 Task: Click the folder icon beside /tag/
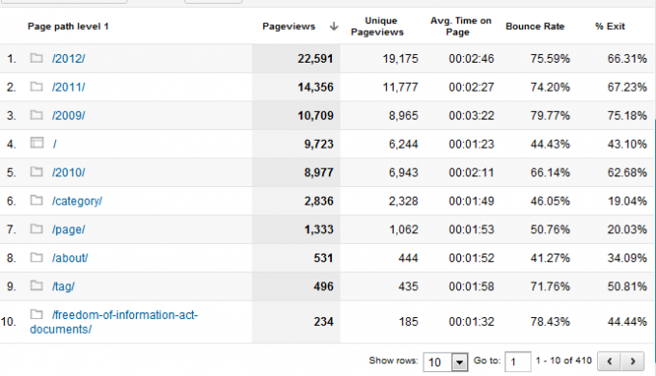point(37,285)
